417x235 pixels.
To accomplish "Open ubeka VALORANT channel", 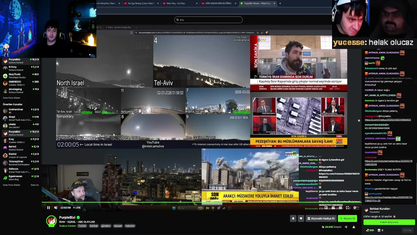I will coord(21,126).
